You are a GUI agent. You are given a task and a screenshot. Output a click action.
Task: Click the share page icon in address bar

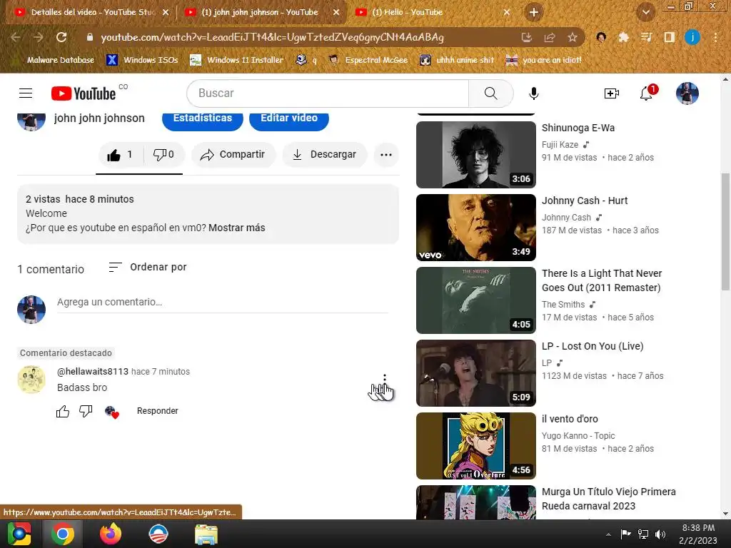click(x=550, y=37)
